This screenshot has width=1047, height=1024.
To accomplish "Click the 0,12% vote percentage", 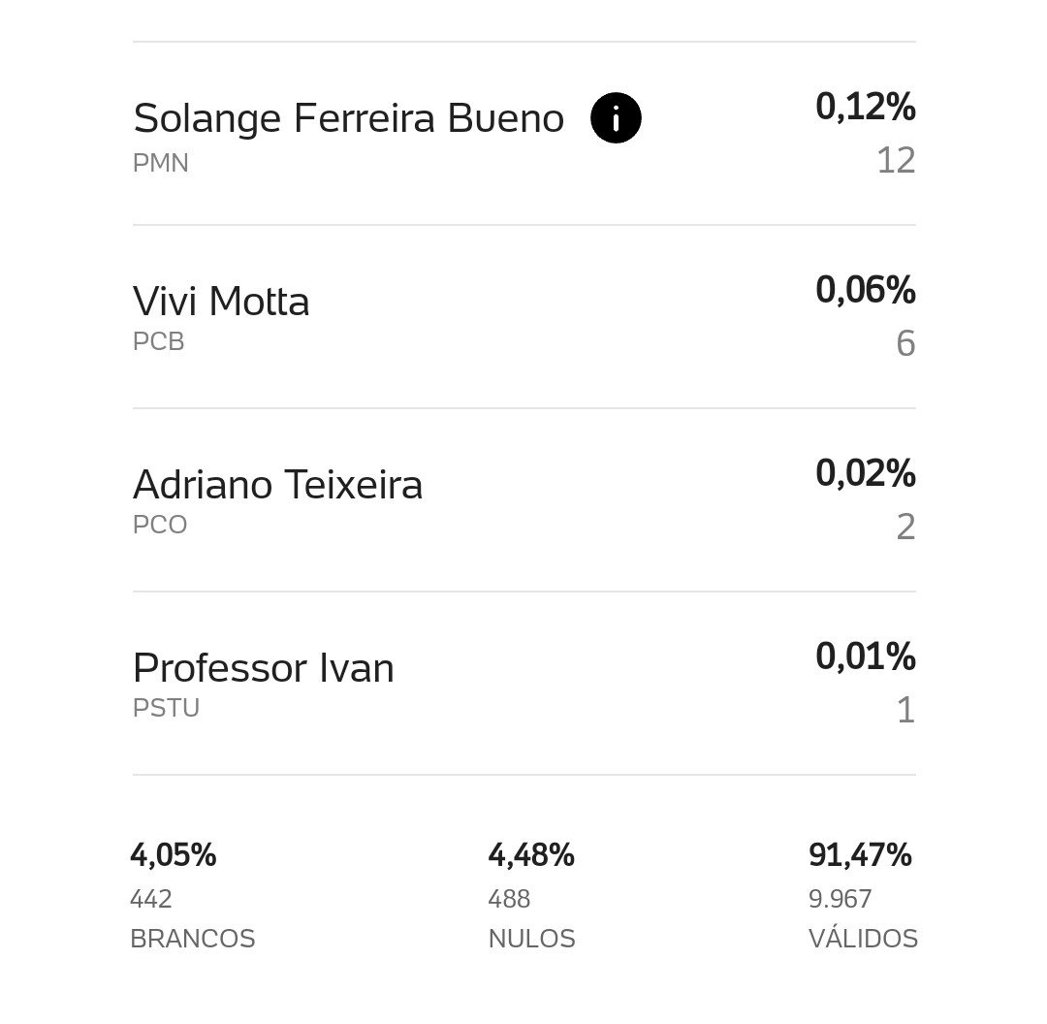I will 866,107.
